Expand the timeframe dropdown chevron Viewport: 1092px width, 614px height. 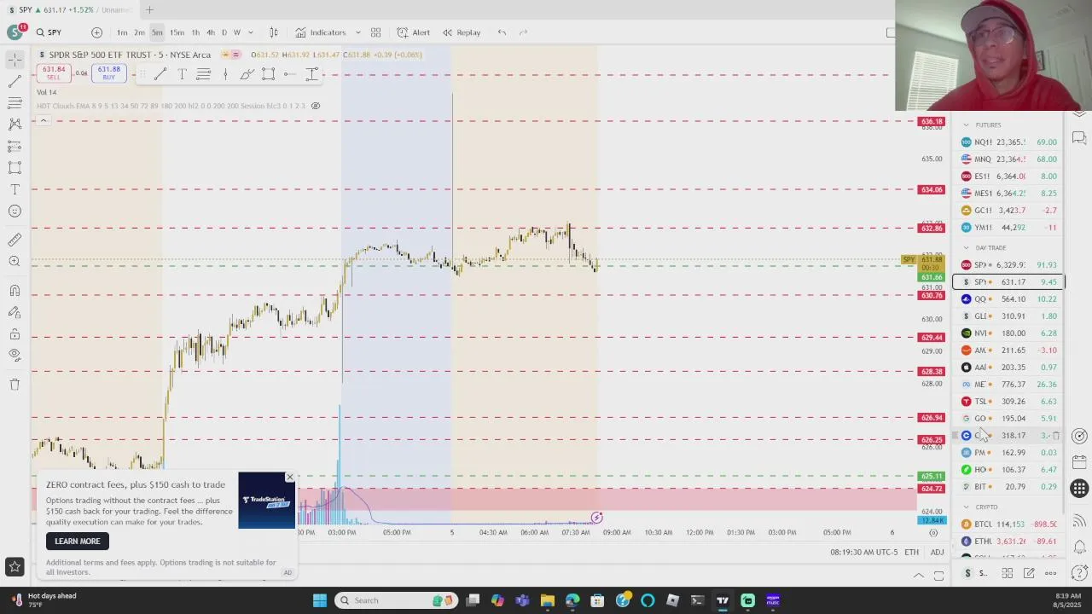(x=251, y=32)
